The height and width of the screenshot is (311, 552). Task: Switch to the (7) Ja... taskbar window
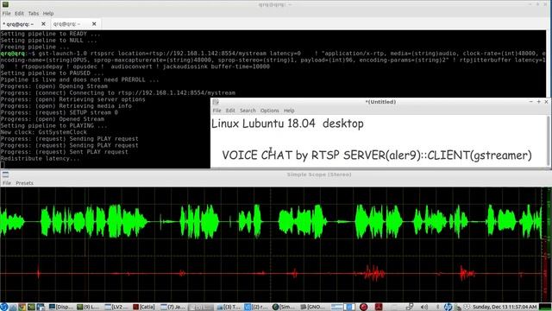click(172, 307)
